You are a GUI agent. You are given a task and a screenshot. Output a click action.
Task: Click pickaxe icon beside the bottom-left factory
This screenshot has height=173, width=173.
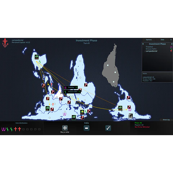coord(52,109)
